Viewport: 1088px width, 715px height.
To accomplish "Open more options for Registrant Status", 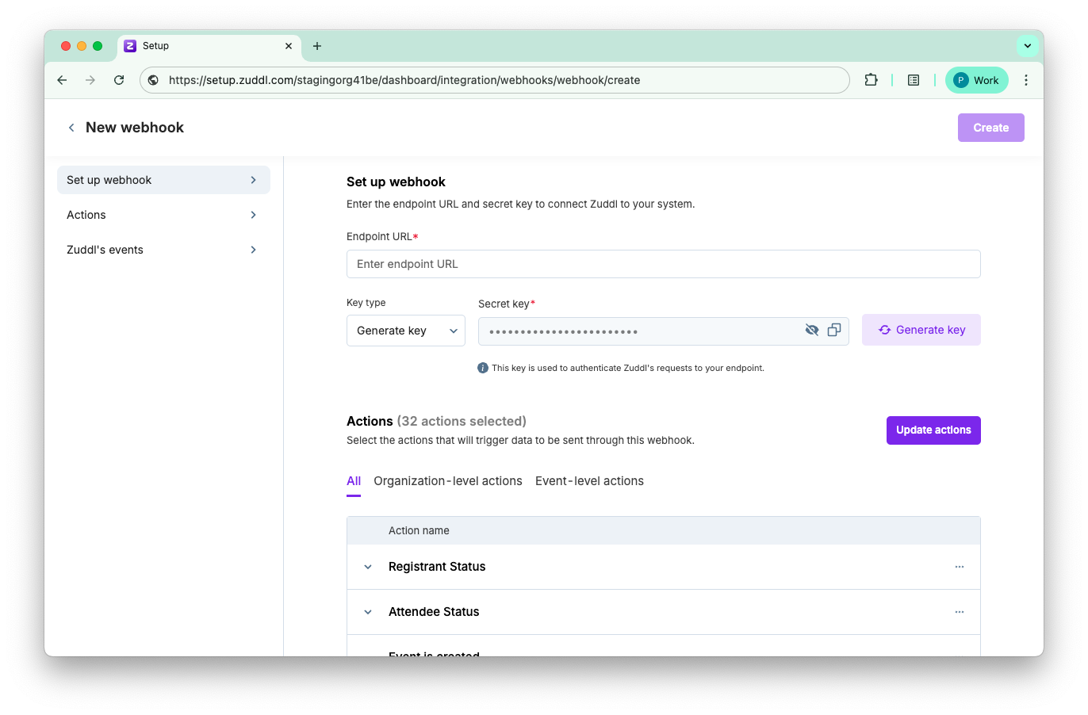I will pyautogui.click(x=960, y=567).
